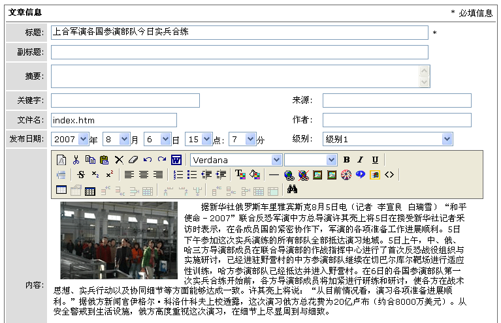The height and width of the screenshot is (323, 501).
Task: Click the yellow-framed media icon
Action: tap(375, 175)
